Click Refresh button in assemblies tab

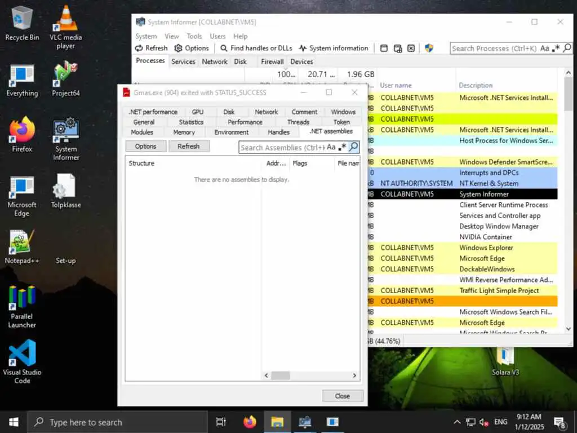[x=189, y=146]
